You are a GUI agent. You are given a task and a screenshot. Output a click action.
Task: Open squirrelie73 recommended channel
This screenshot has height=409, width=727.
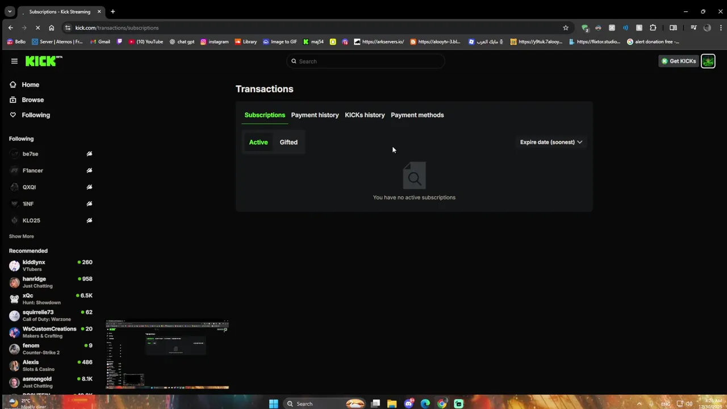pos(51,315)
